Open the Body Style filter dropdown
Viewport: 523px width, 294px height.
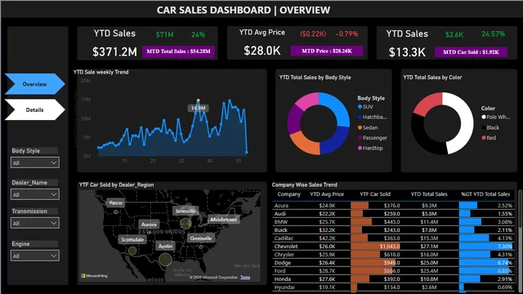[x=34, y=163]
